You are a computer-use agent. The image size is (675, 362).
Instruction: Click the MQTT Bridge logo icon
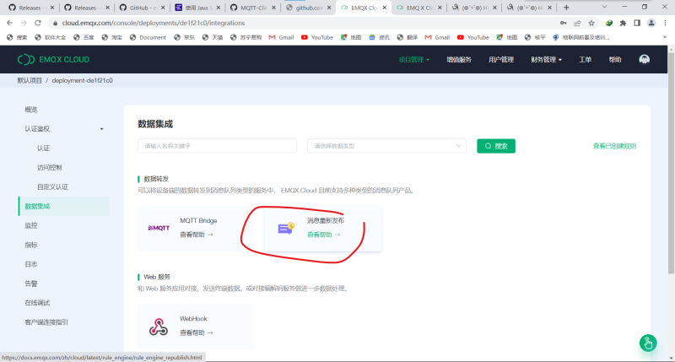[x=159, y=228]
